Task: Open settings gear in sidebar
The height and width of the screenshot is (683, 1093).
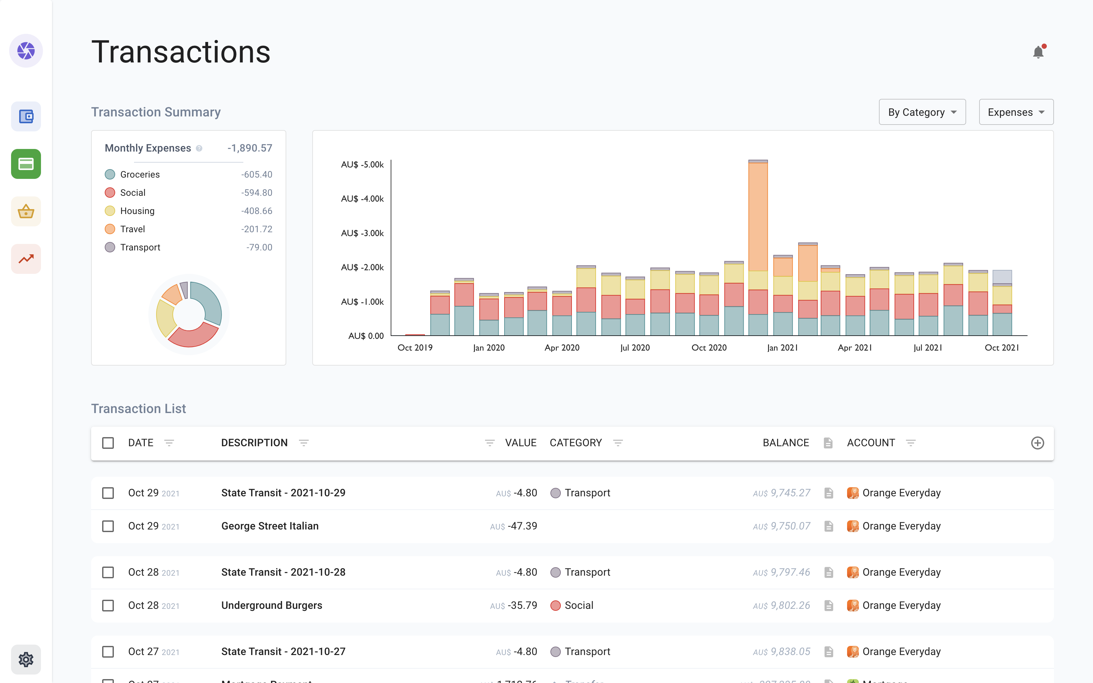Action: point(26,660)
